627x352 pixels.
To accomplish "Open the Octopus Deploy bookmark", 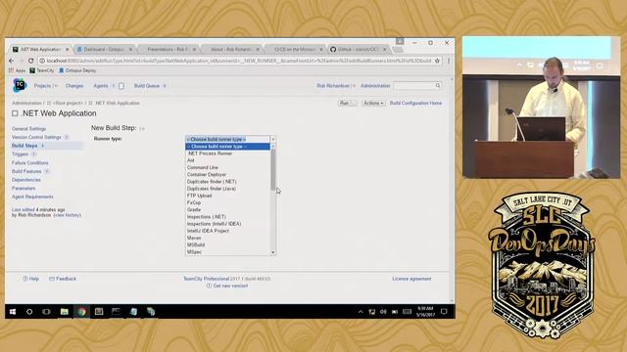I will pyautogui.click(x=77, y=70).
